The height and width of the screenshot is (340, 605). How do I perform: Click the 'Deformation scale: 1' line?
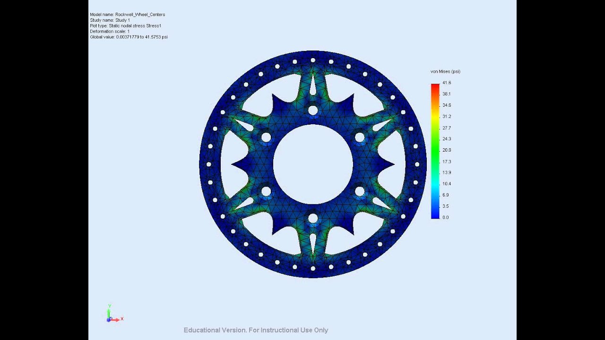point(110,32)
